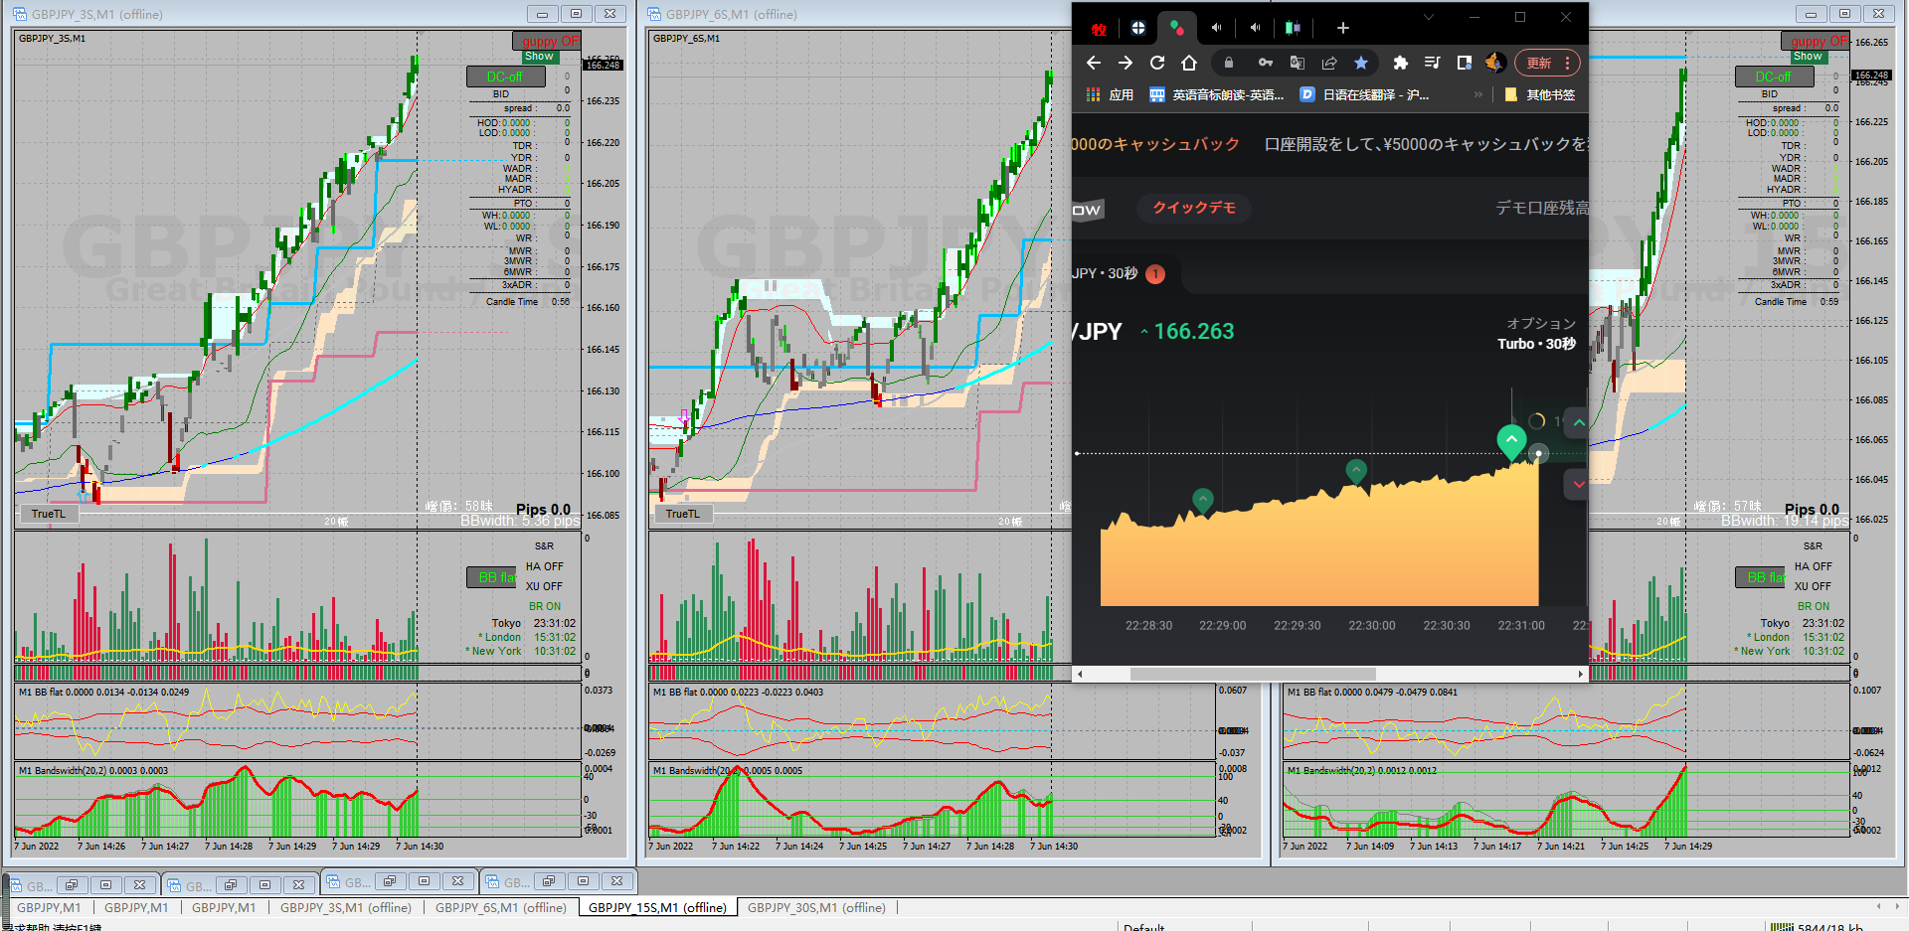1909x931 pixels.
Task: Toggle DC-off button in rightmost chart
Action: click(1774, 77)
